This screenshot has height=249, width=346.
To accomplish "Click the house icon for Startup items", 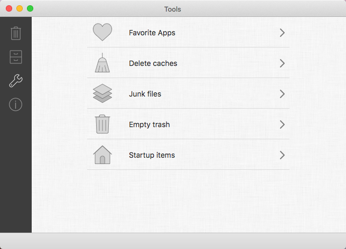I will point(102,155).
